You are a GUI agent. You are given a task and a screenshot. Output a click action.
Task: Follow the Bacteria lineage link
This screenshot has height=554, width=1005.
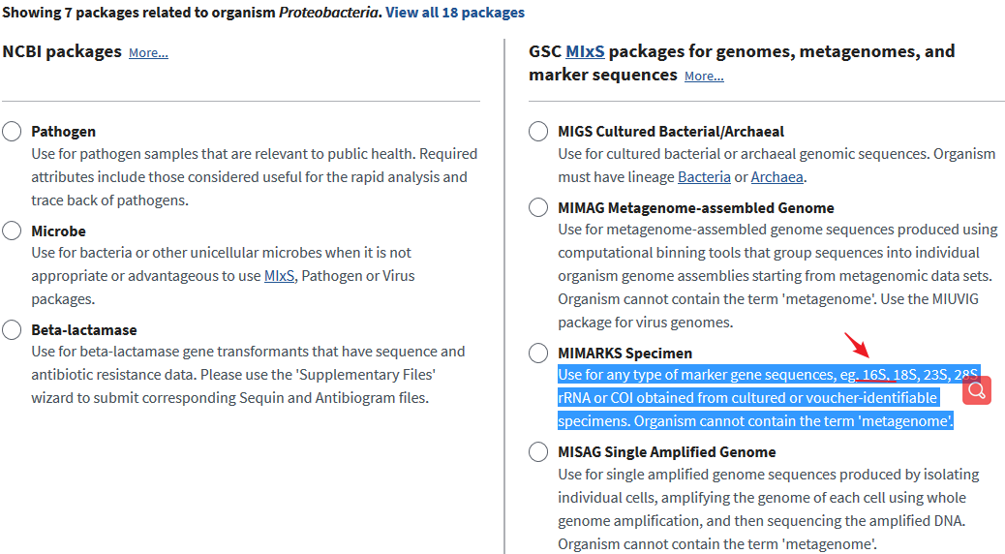pyautogui.click(x=705, y=177)
